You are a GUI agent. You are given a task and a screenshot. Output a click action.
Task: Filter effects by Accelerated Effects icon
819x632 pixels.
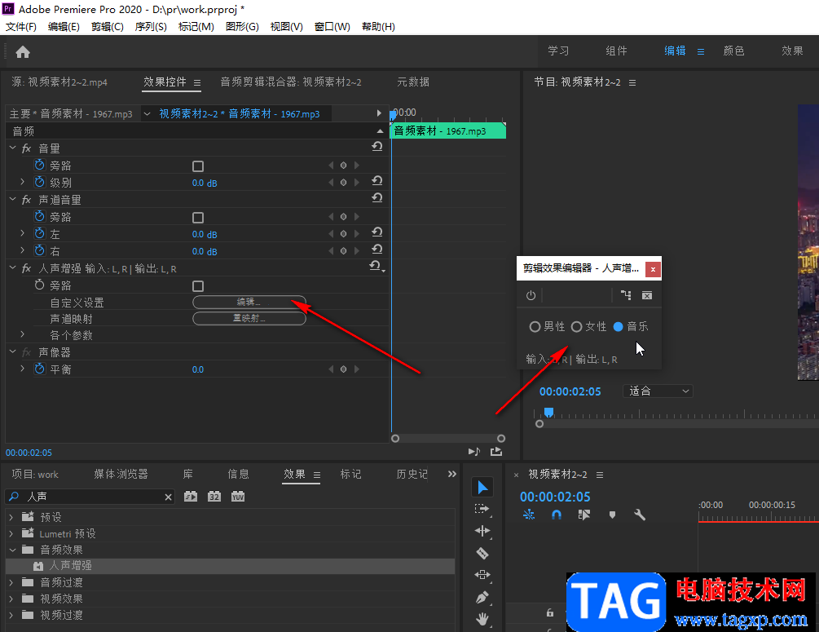pyautogui.click(x=191, y=497)
